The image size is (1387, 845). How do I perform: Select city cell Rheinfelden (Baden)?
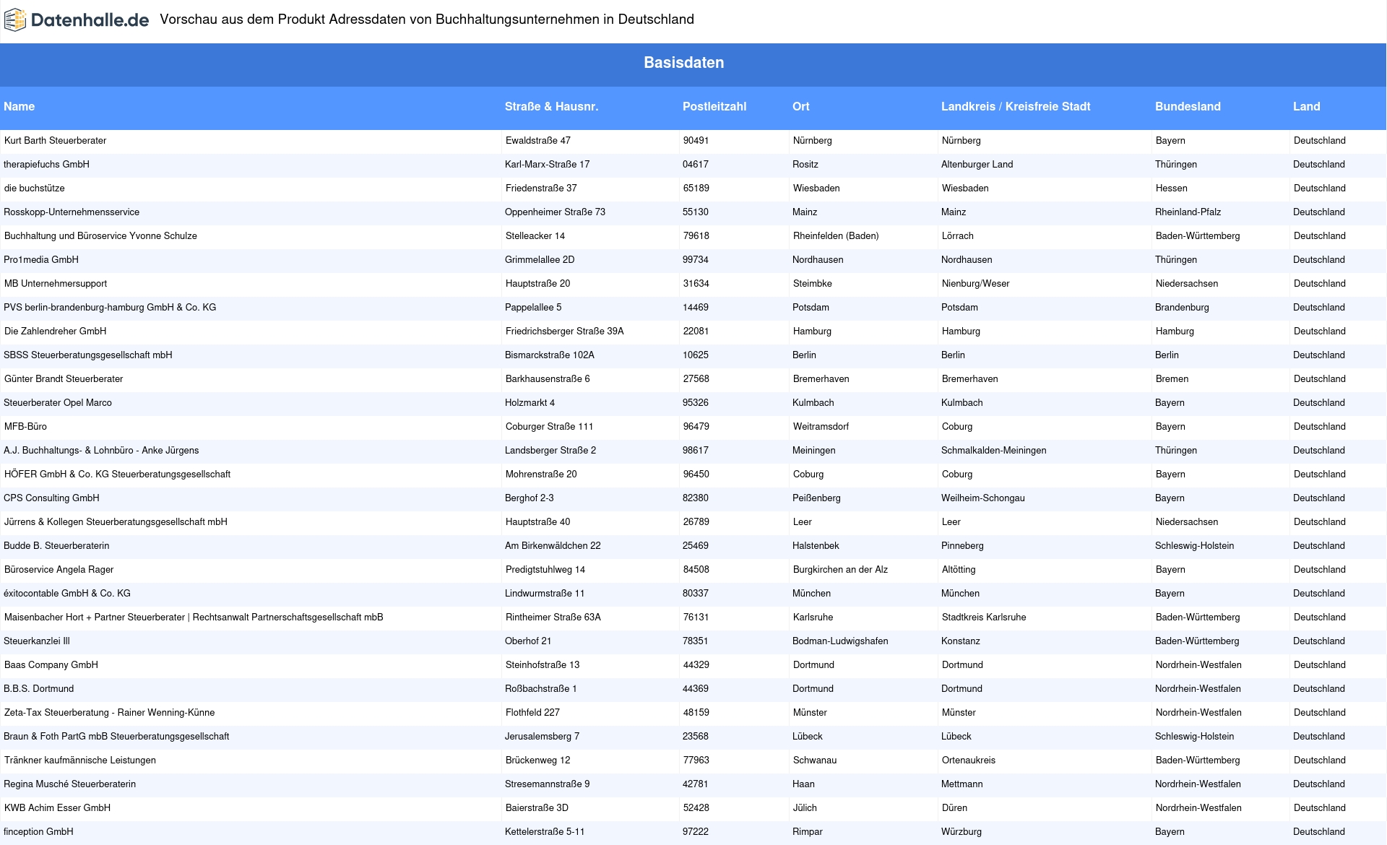(836, 235)
